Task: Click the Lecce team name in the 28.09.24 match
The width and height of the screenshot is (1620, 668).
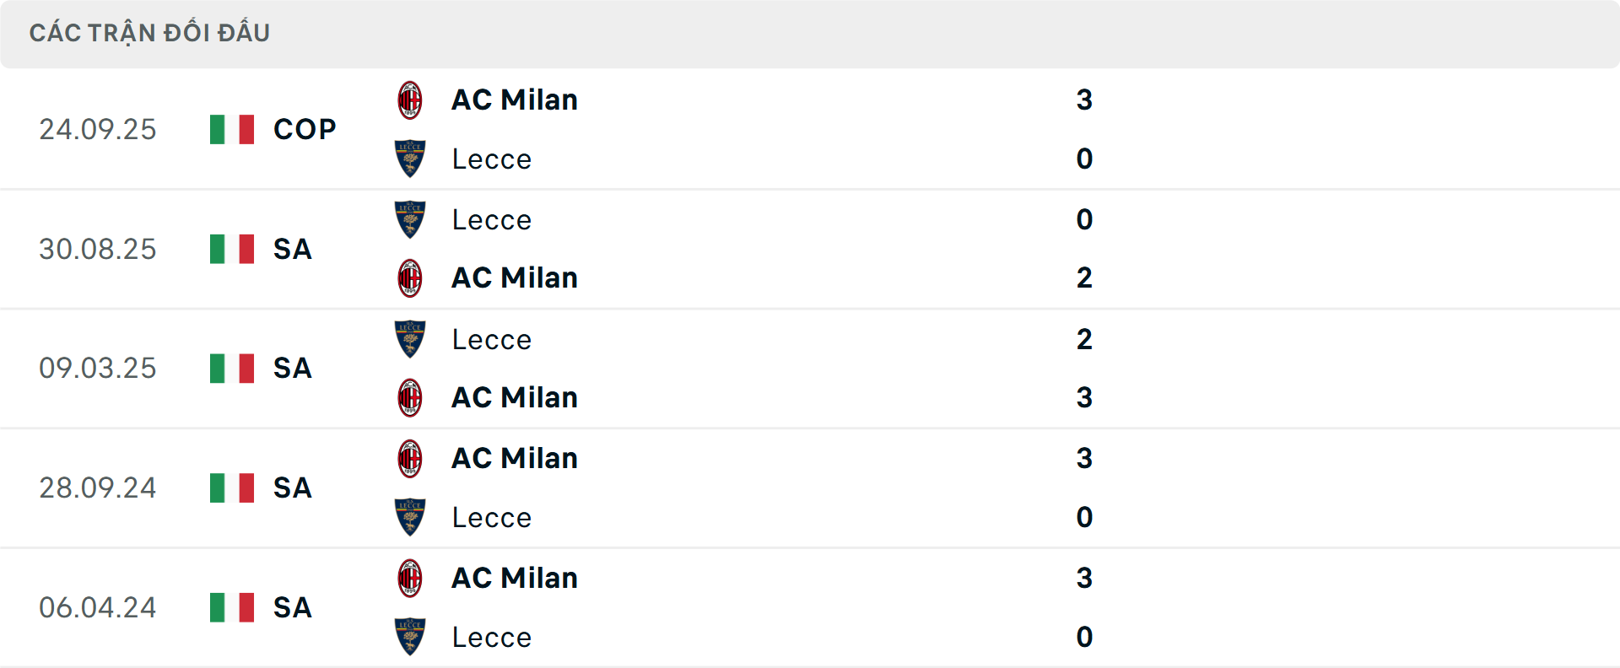Action: point(491,517)
